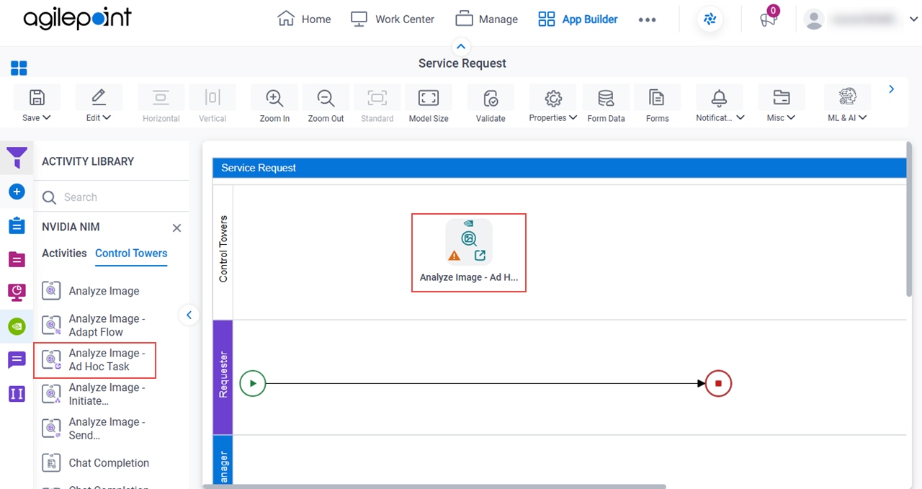Image resolution: width=922 pixels, height=489 pixels.
Task: Click the blue plus sidebar icon
Action: tap(17, 192)
